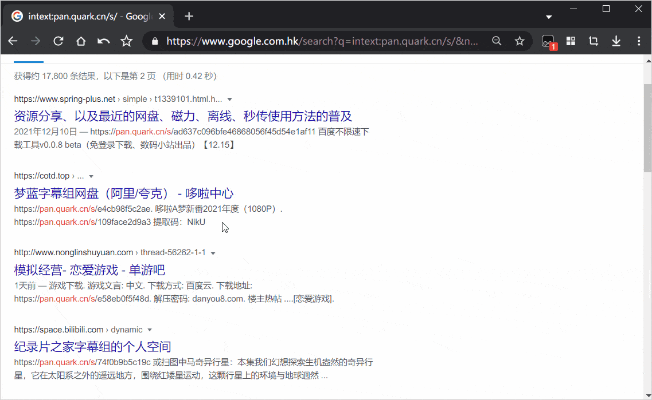Reload the current page
The image size is (652, 400).
tap(58, 41)
